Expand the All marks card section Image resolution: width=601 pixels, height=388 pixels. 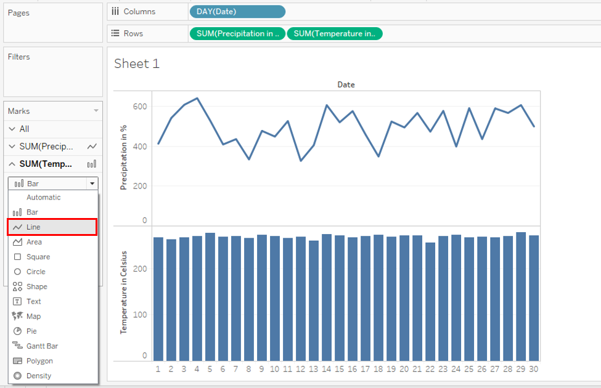11,129
